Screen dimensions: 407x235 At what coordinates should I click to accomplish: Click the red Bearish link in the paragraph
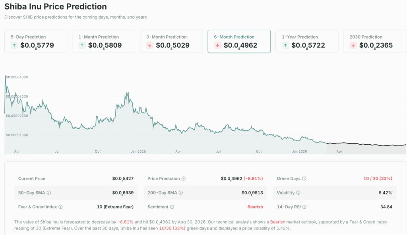pyautogui.click(x=277, y=222)
